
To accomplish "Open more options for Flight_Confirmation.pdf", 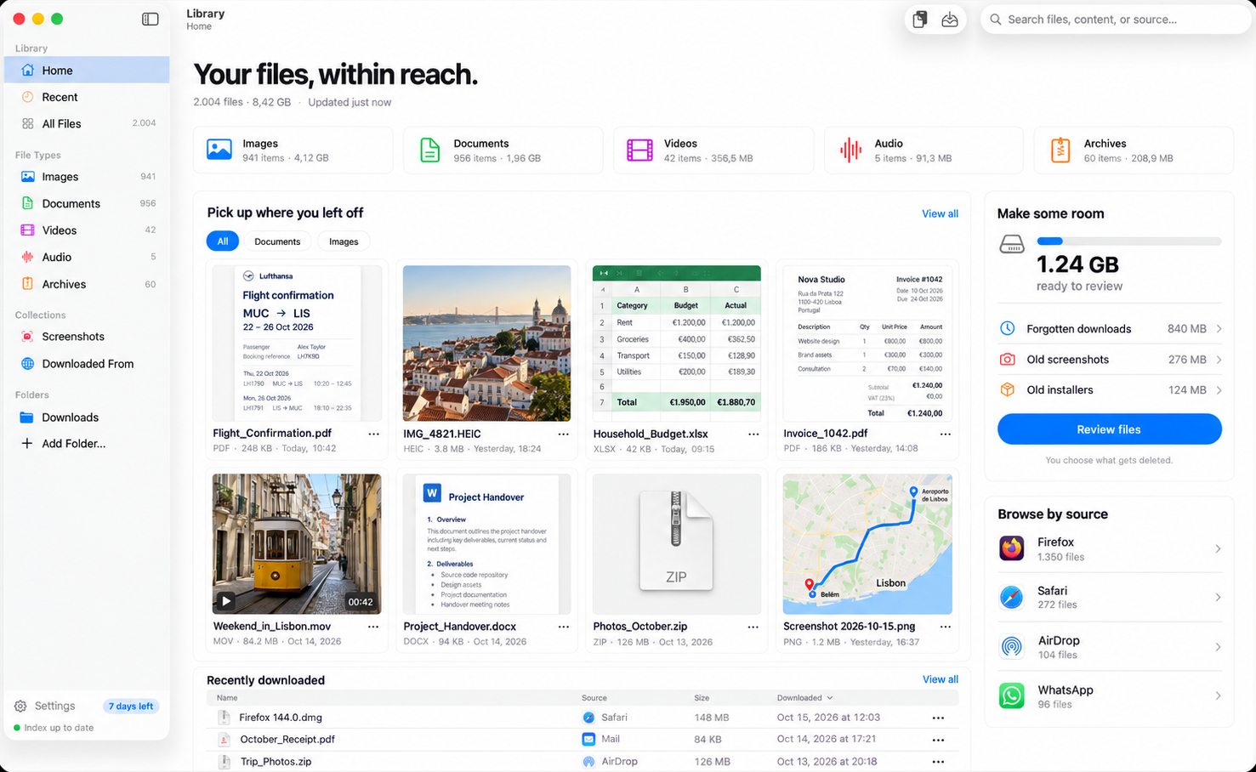I will [373, 434].
